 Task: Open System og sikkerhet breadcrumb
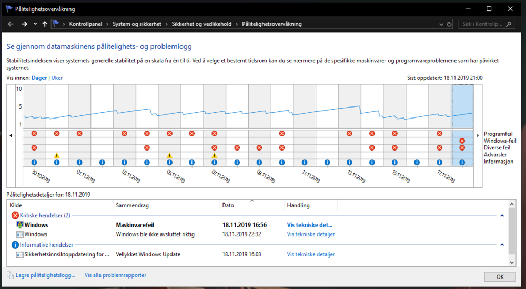coord(137,24)
